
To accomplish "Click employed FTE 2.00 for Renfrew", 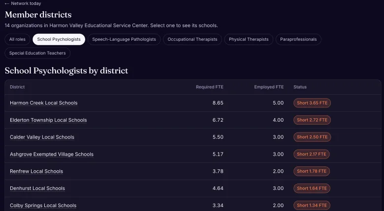I will coord(278,171).
